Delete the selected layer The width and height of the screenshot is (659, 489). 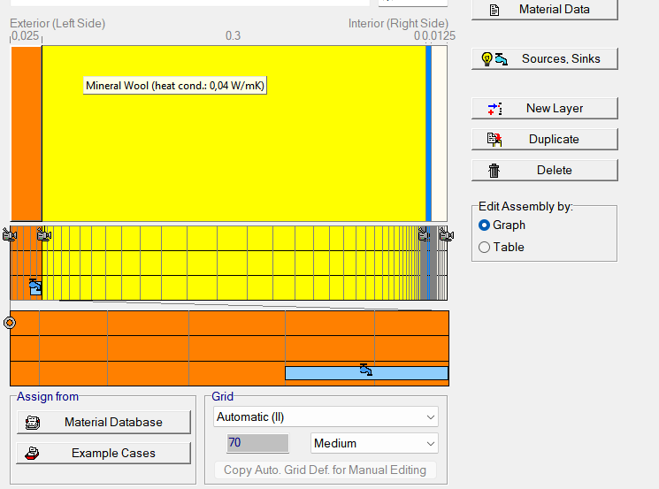pos(545,170)
